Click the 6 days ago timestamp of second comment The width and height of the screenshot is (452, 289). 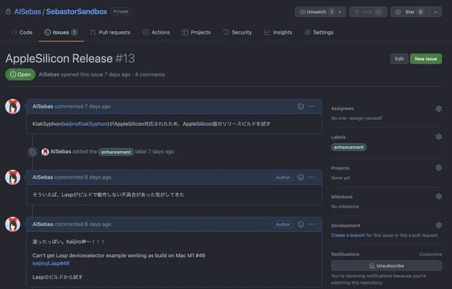(x=98, y=177)
